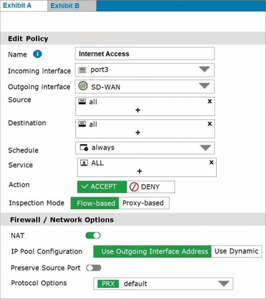The image size is (266, 299).
Task: Set policy action to DENY
Action: (150, 187)
